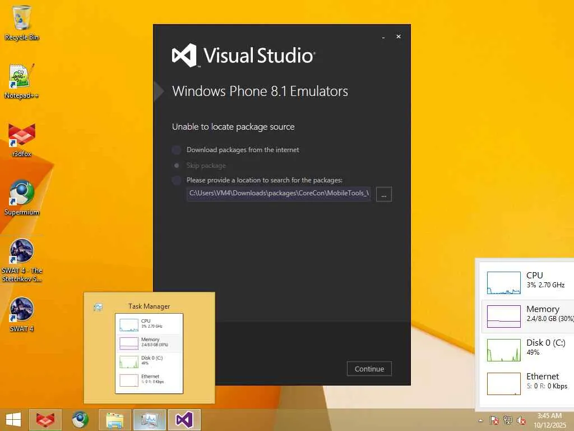Open network status tray icon
The image size is (574, 431).
click(x=508, y=420)
